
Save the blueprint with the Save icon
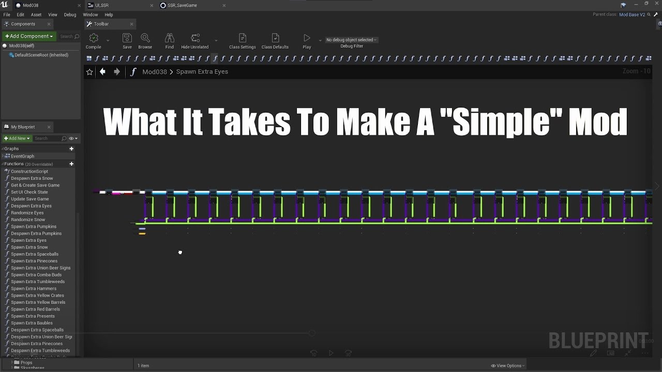[127, 41]
